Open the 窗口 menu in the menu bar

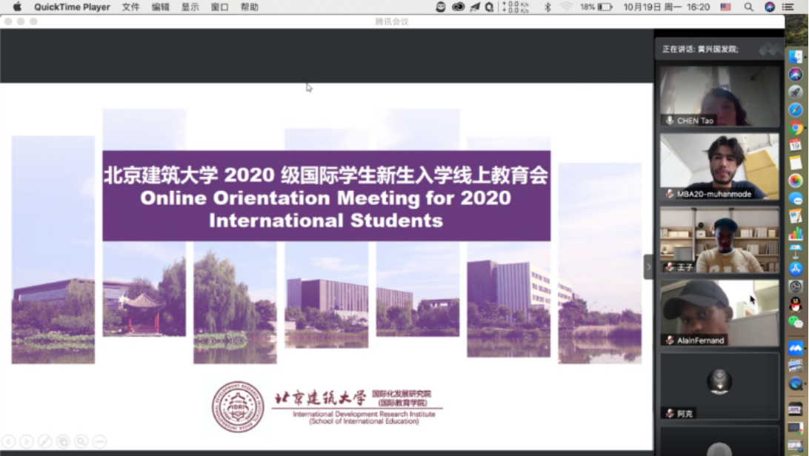click(219, 7)
